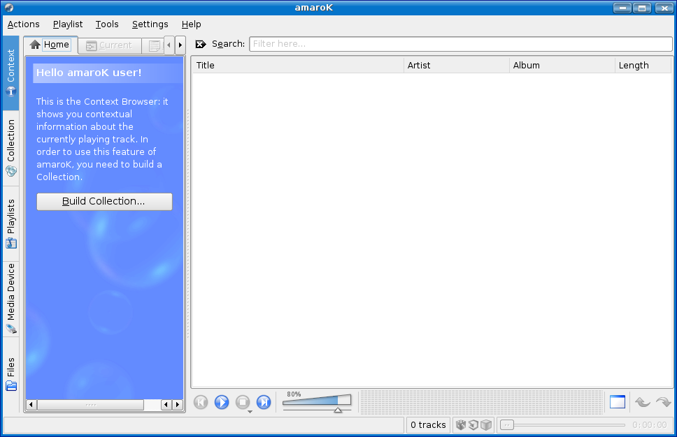Click the previous track button

[x=201, y=402]
